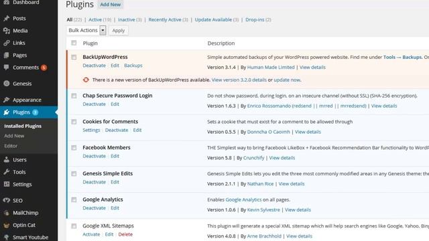
Task: Toggle the select-all plugins checkbox
Action: pyautogui.click(x=74, y=43)
